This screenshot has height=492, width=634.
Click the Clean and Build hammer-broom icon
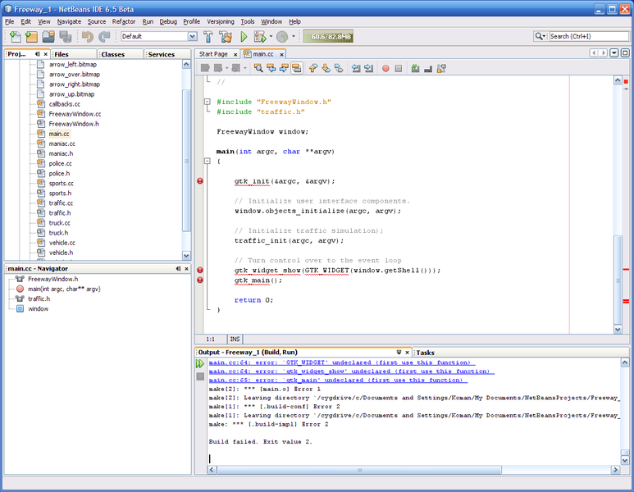pyautogui.click(x=226, y=37)
